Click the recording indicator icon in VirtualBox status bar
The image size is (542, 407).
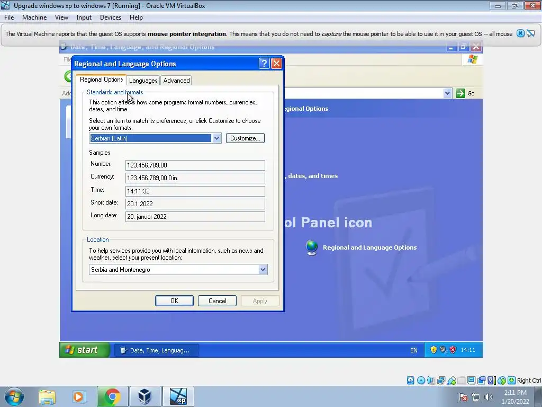pyautogui.click(x=481, y=381)
